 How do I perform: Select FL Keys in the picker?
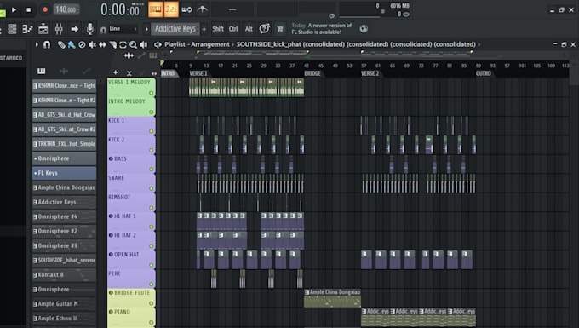tap(64, 173)
